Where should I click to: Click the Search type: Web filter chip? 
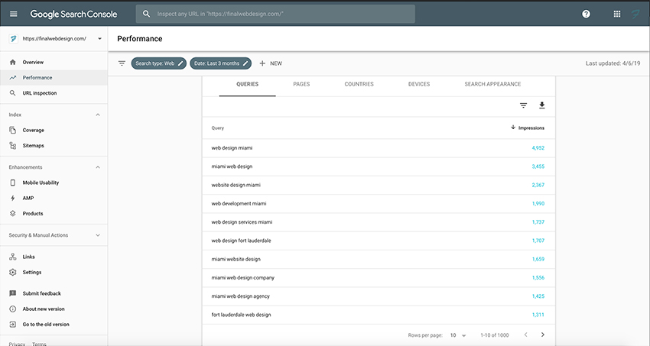tap(159, 63)
